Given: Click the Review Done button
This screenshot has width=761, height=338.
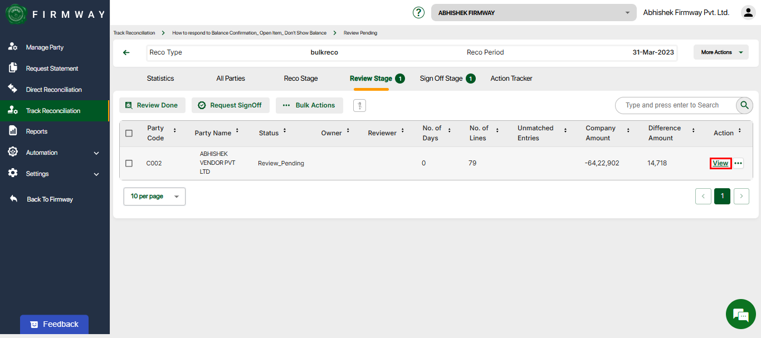Looking at the screenshot, I should (x=152, y=105).
